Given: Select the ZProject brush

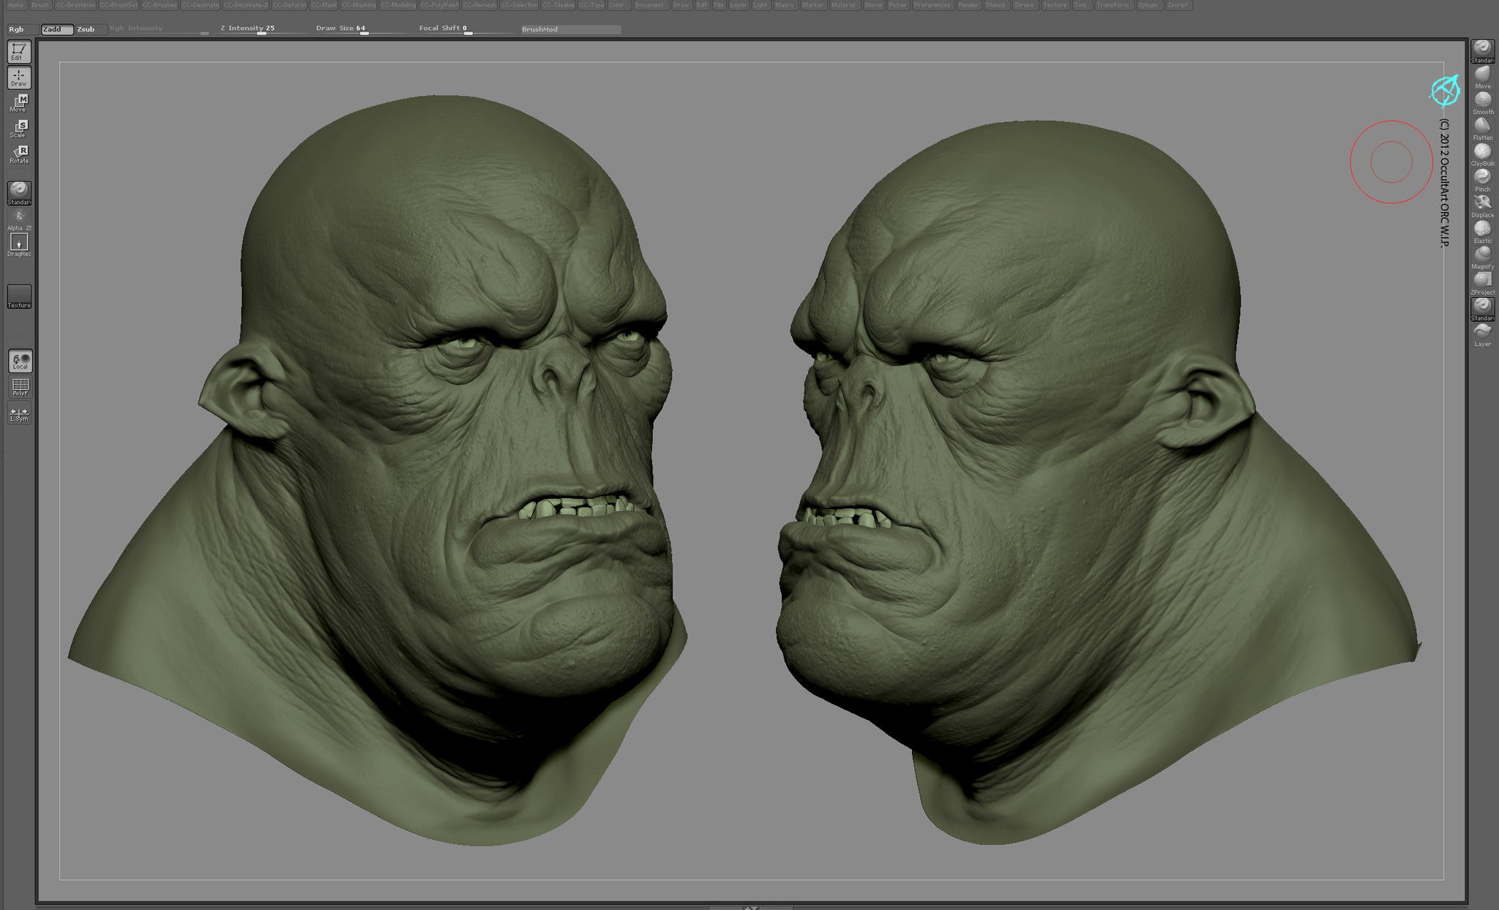Looking at the screenshot, I should click(x=1482, y=283).
